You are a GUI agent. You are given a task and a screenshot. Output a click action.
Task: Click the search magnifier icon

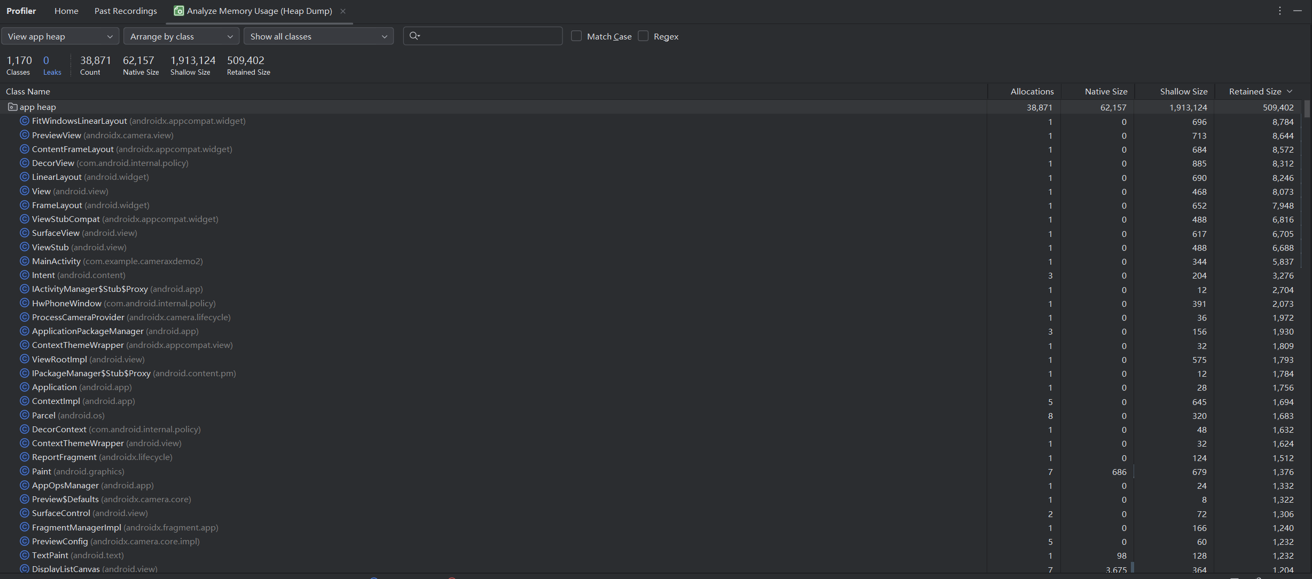tap(414, 36)
